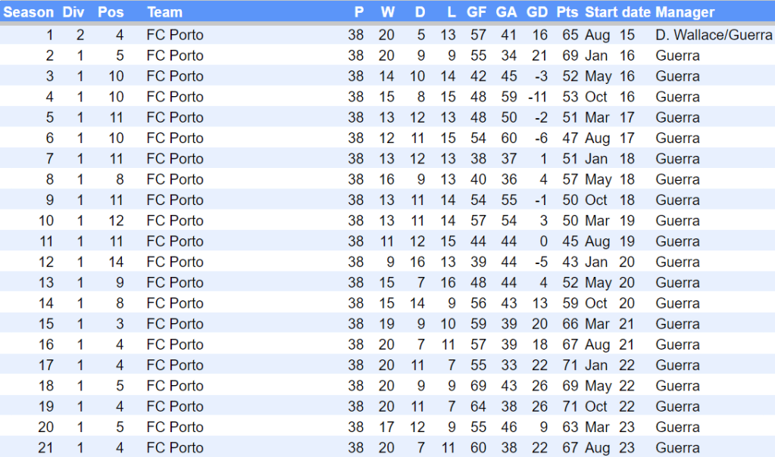
Task: Click the GF column header
Action: pyautogui.click(x=477, y=12)
